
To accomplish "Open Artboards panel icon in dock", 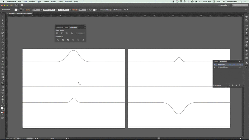I will [x=247, y=67].
